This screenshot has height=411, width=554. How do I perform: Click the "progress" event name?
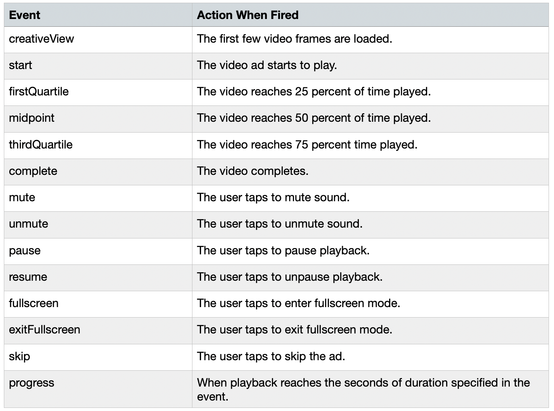click(31, 383)
